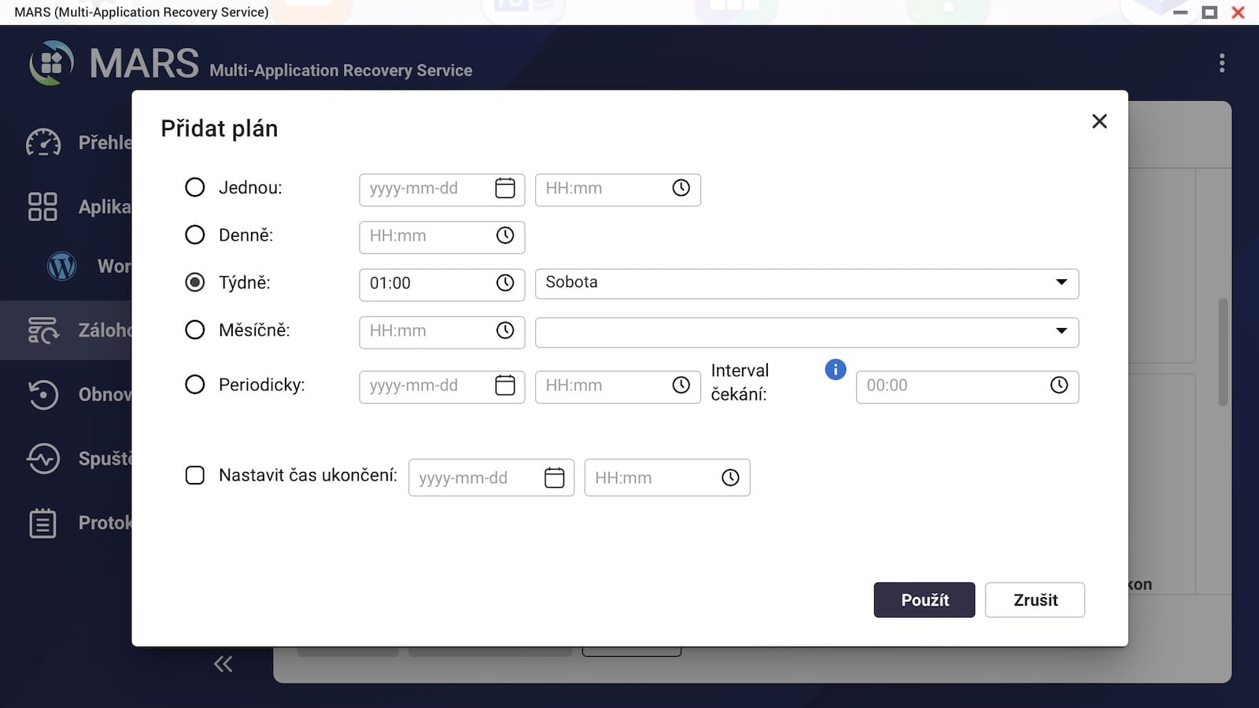
Task: Click the WordPress icon in sidebar
Action: (61, 266)
